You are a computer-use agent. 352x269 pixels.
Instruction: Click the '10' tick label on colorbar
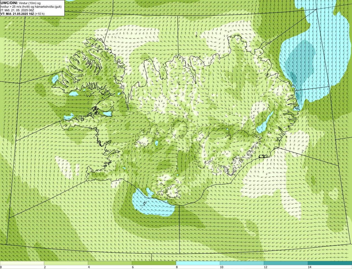(x=221, y=267)
